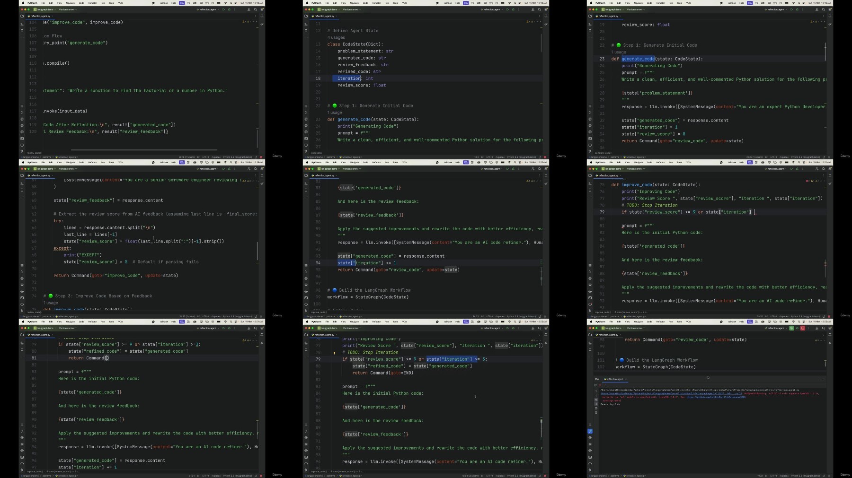Hide the Run tool window with its minimize icon
The image size is (852, 478).
click(x=823, y=379)
